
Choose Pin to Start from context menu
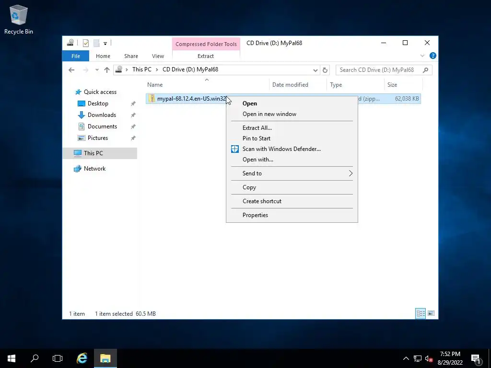pyautogui.click(x=292, y=138)
